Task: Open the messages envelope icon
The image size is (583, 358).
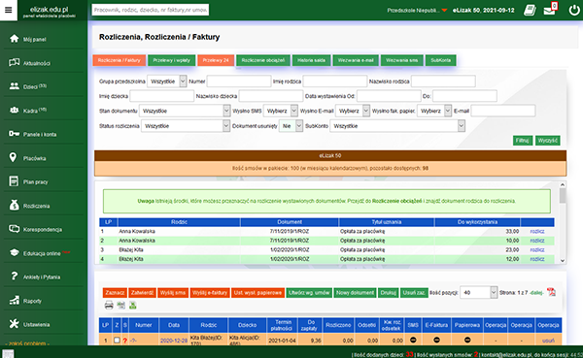Action: (x=549, y=11)
